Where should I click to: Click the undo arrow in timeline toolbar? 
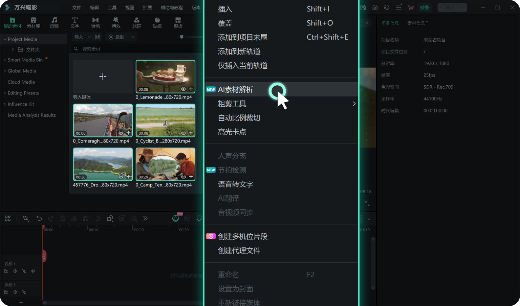click(x=39, y=218)
